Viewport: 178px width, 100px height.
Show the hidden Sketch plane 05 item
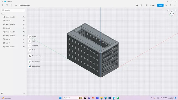[x=24, y=17]
